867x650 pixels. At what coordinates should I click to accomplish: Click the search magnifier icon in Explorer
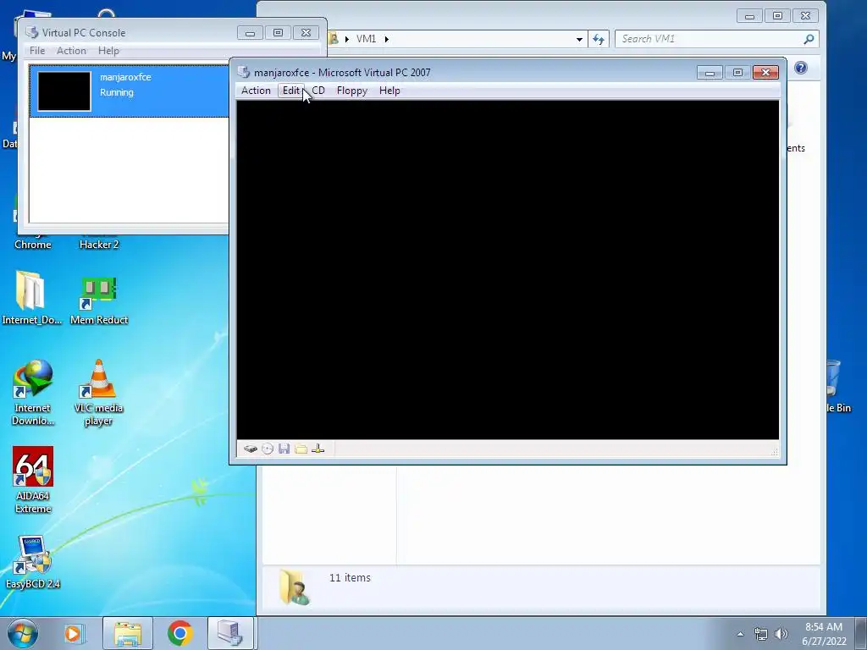point(809,39)
